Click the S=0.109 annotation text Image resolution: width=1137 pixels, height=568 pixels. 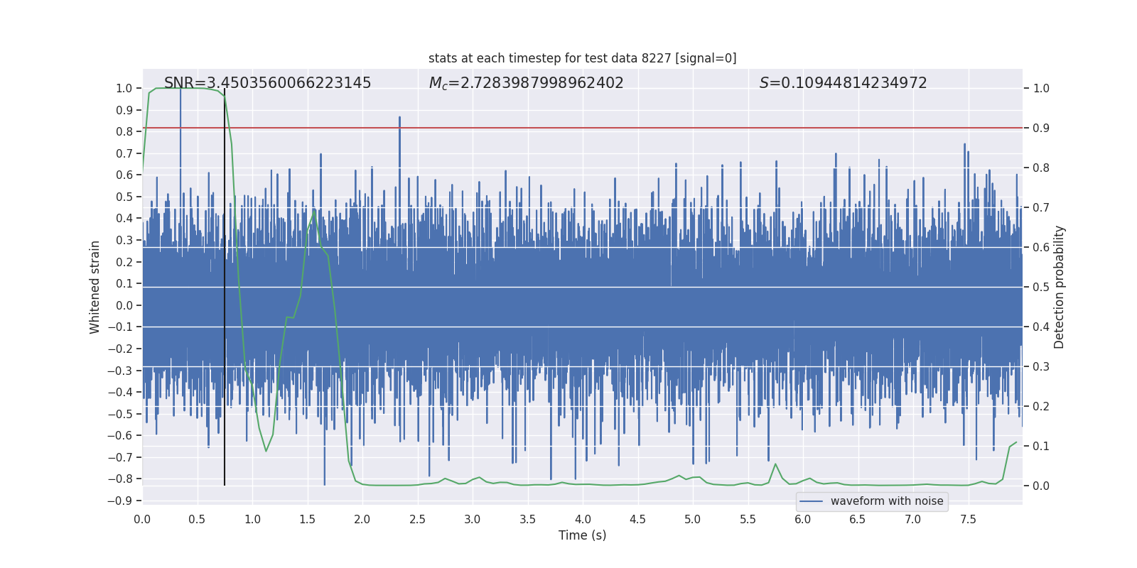click(843, 83)
